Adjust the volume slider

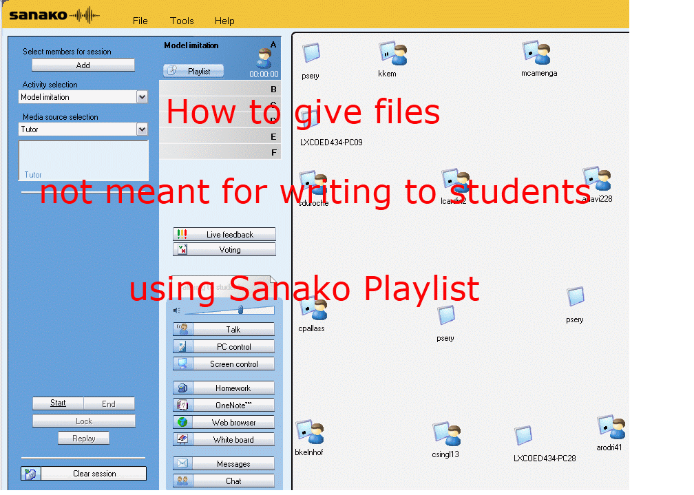click(240, 310)
